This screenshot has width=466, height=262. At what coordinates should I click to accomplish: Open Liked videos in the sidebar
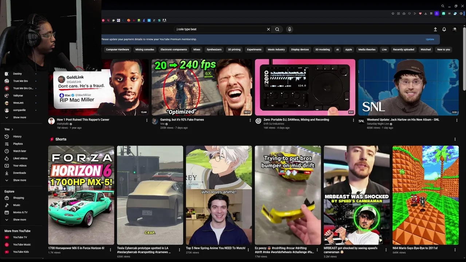coord(20,158)
